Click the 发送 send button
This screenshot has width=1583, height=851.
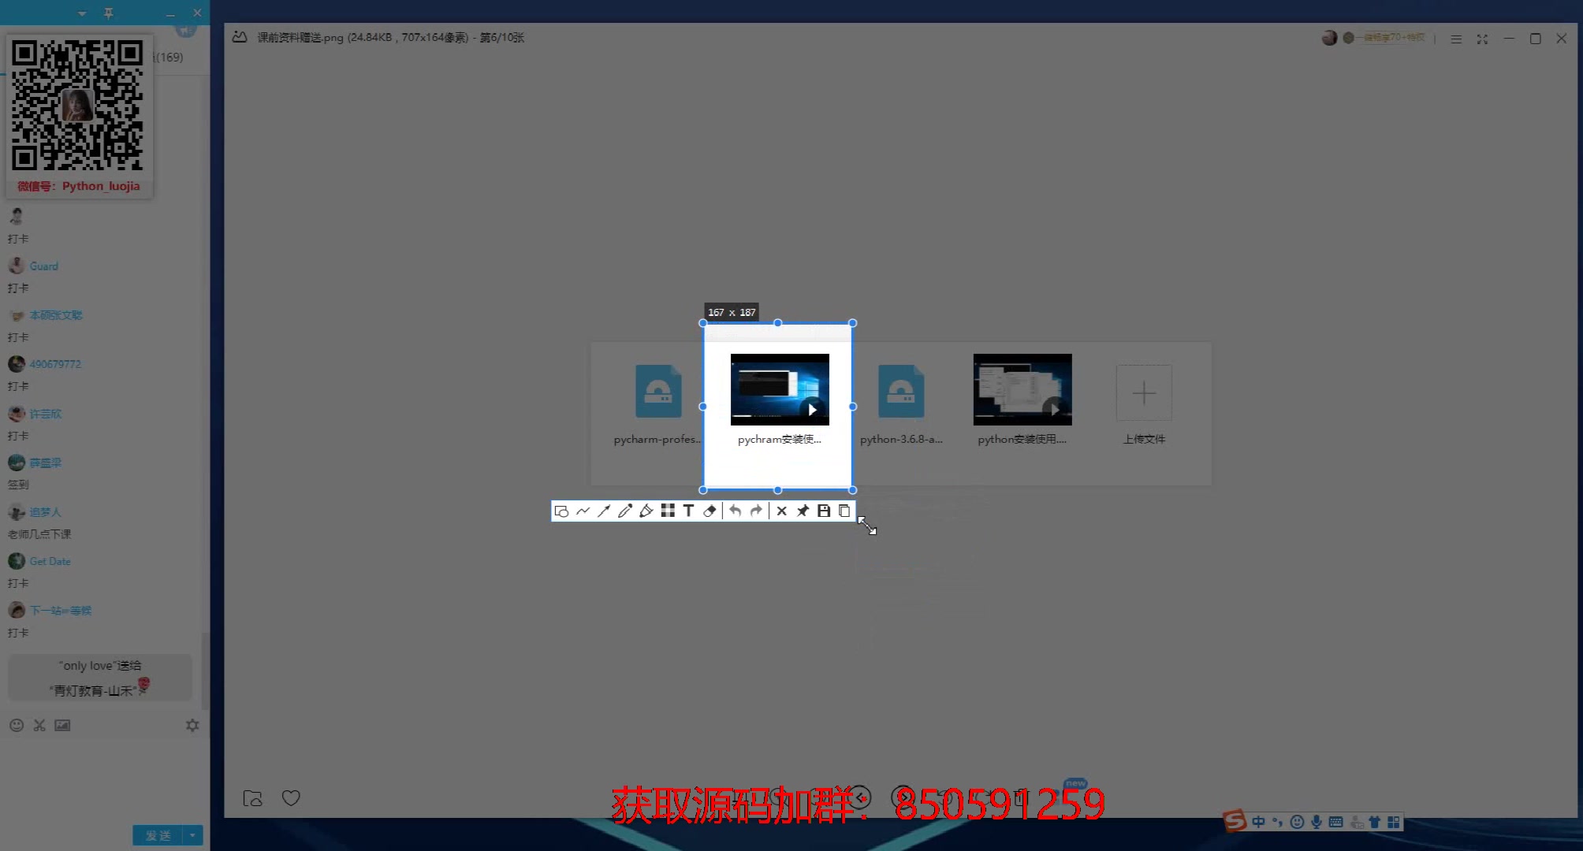point(158,835)
